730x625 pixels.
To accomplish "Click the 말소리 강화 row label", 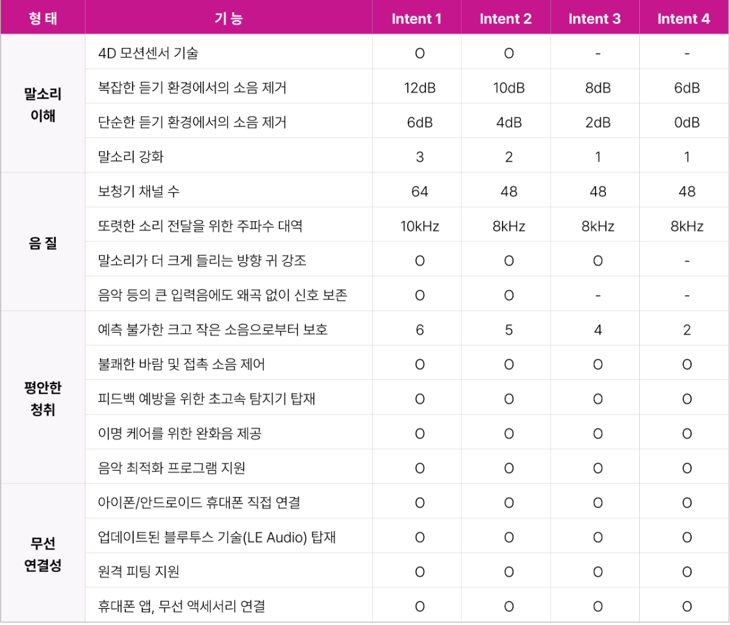I will (x=131, y=156).
